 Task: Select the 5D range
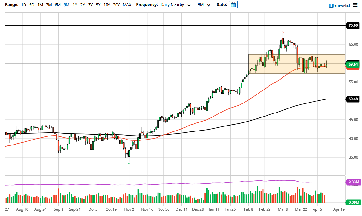(x=31, y=5)
